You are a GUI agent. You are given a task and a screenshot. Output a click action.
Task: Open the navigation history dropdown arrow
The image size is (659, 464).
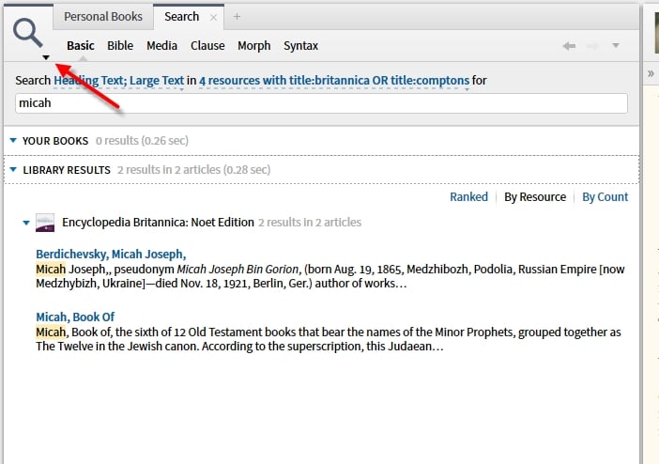coord(616,46)
